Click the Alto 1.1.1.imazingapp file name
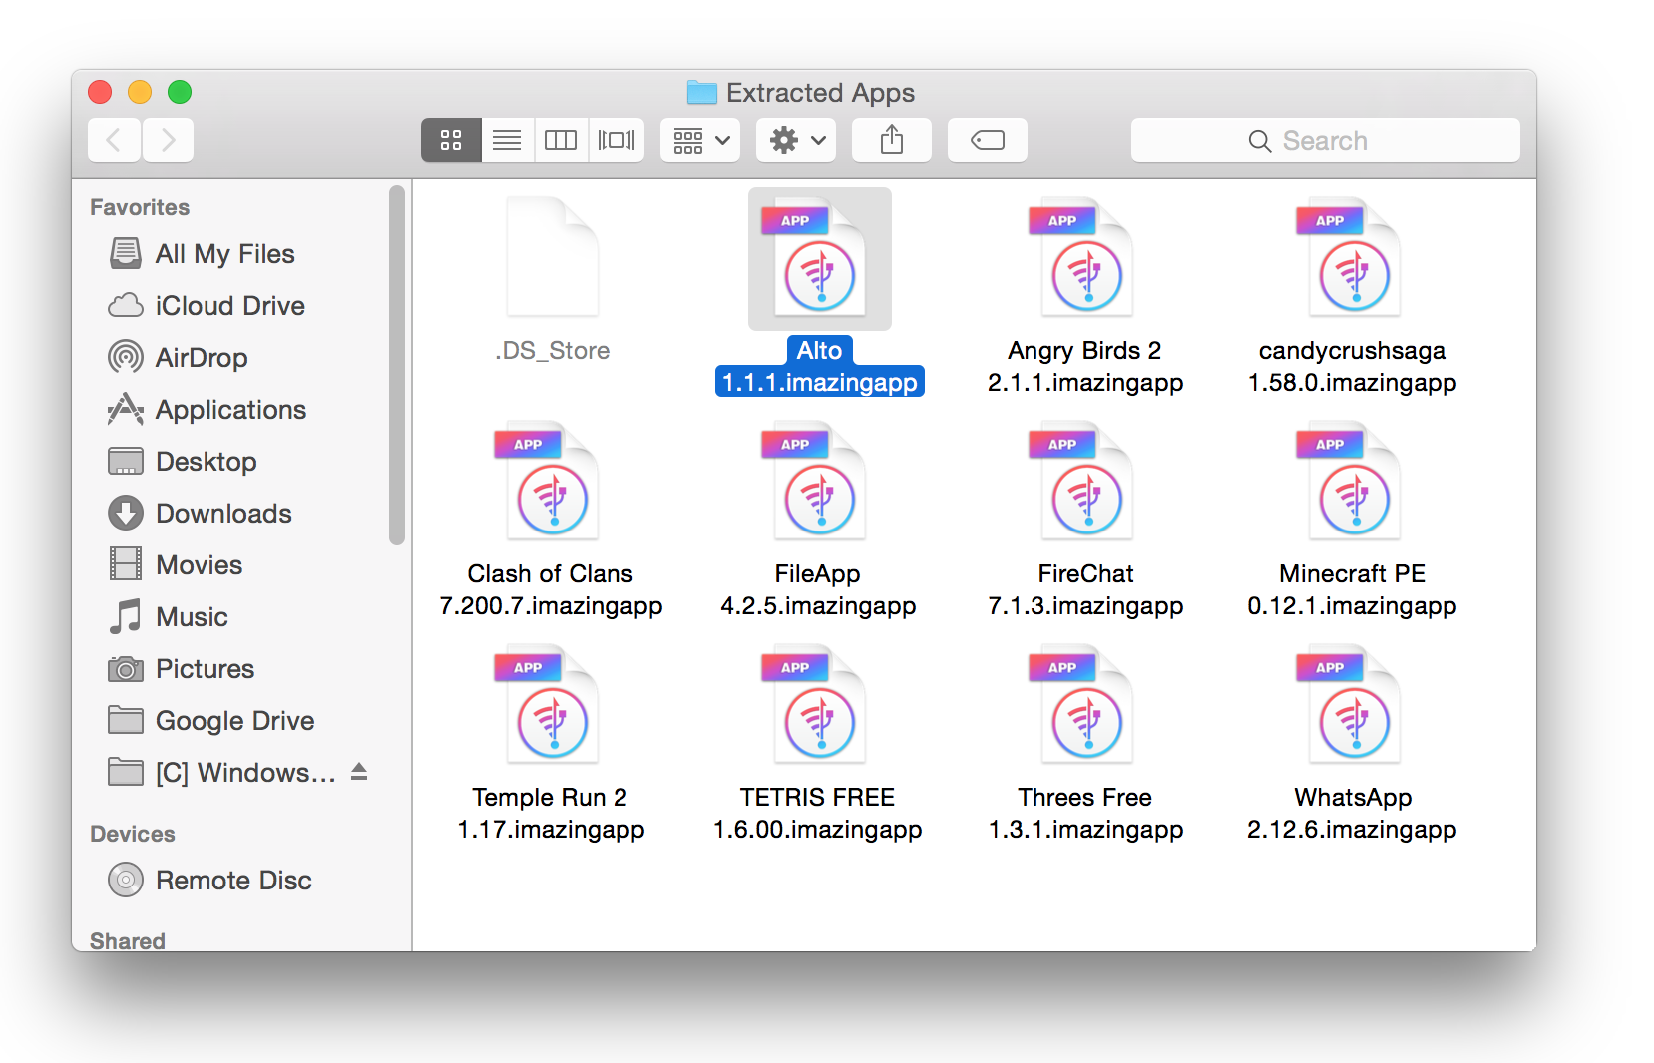The height and width of the screenshot is (1063, 1654). coord(820,366)
